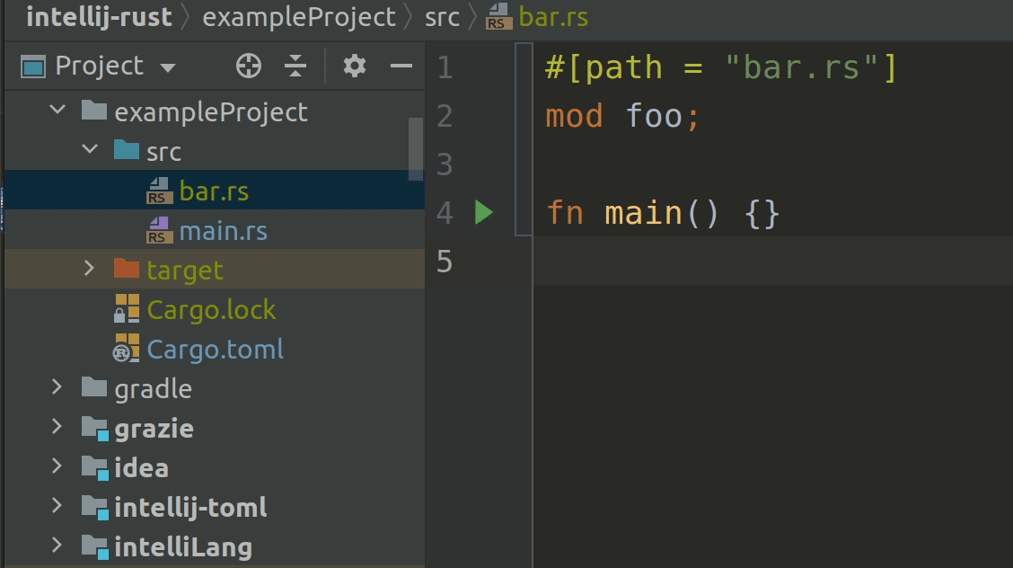Click exampleProject in the breadcrumb bar
This screenshot has width=1013, height=568.
point(299,17)
